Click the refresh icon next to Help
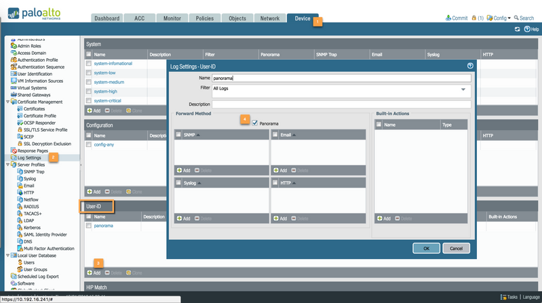542x303 pixels. [x=518, y=29]
